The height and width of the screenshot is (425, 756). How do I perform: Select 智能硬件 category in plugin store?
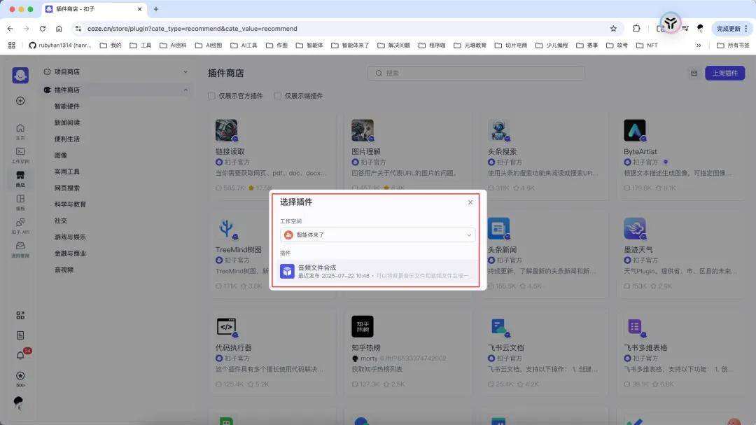tap(67, 106)
